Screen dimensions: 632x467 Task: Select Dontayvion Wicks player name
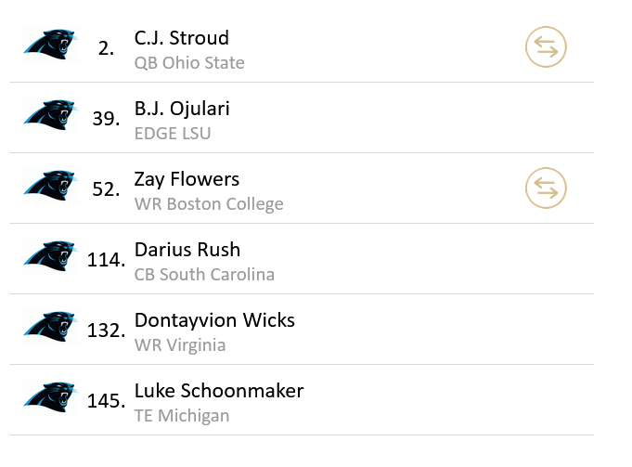tap(214, 320)
